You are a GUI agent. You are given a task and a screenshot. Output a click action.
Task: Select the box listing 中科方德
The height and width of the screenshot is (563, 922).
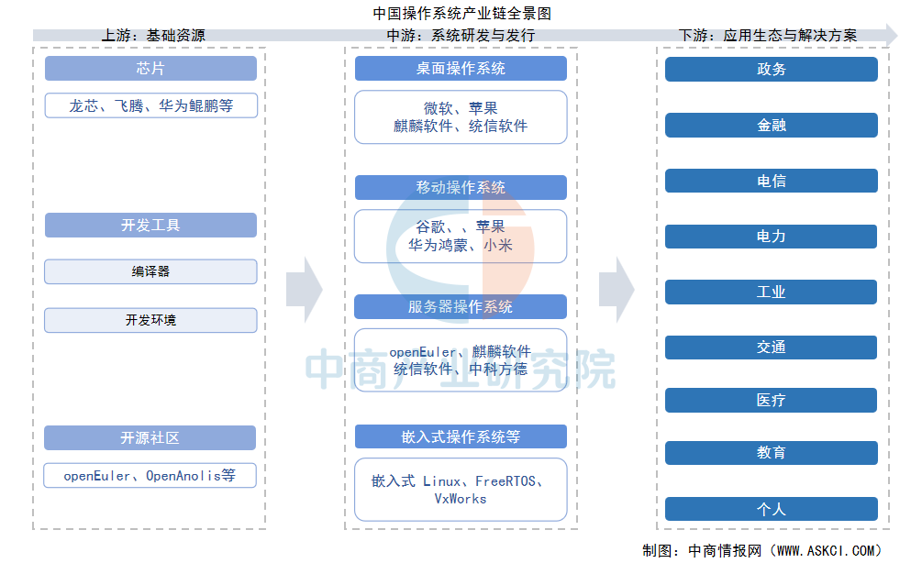point(461,360)
